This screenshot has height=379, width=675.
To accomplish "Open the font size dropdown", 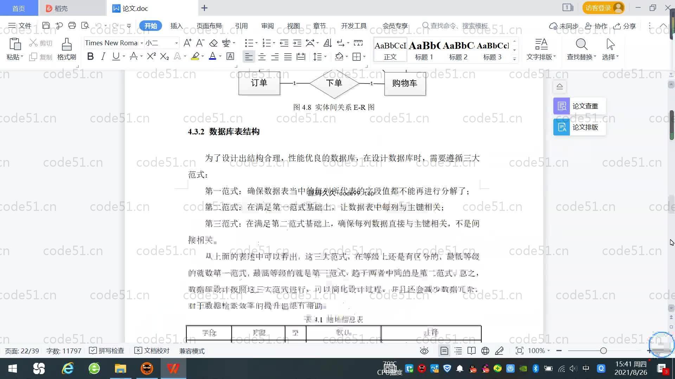I will point(176,43).
